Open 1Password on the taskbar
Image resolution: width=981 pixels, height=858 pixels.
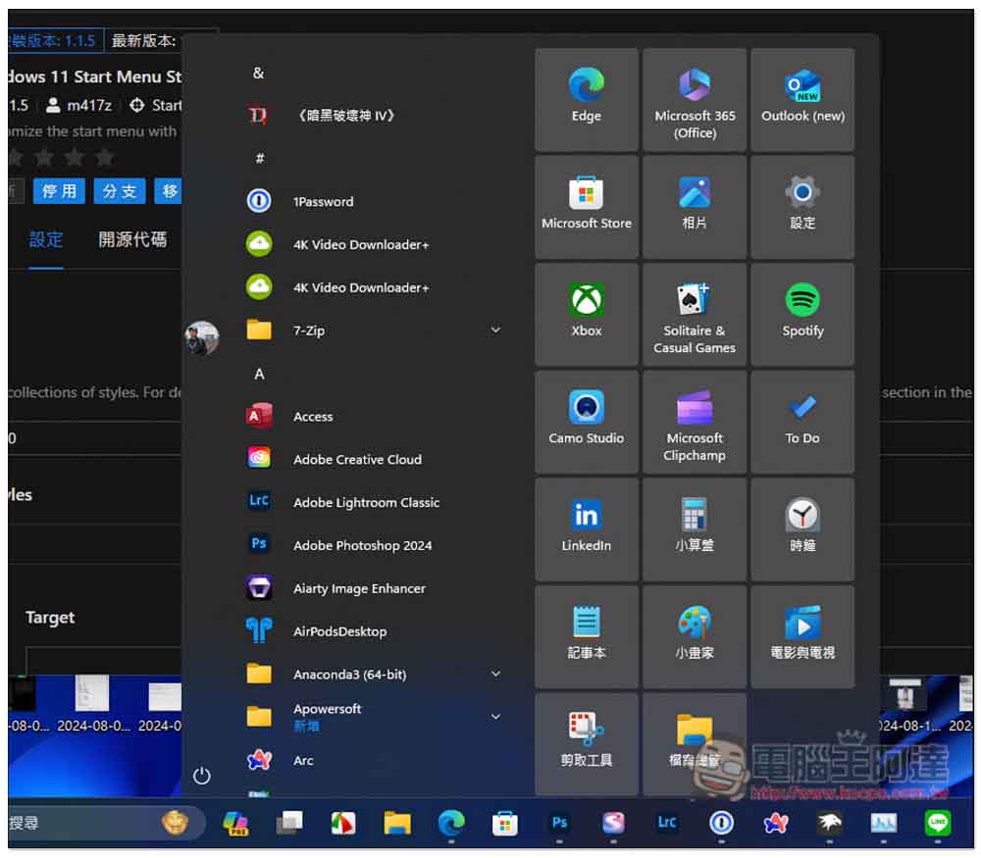tap(721, 823)
